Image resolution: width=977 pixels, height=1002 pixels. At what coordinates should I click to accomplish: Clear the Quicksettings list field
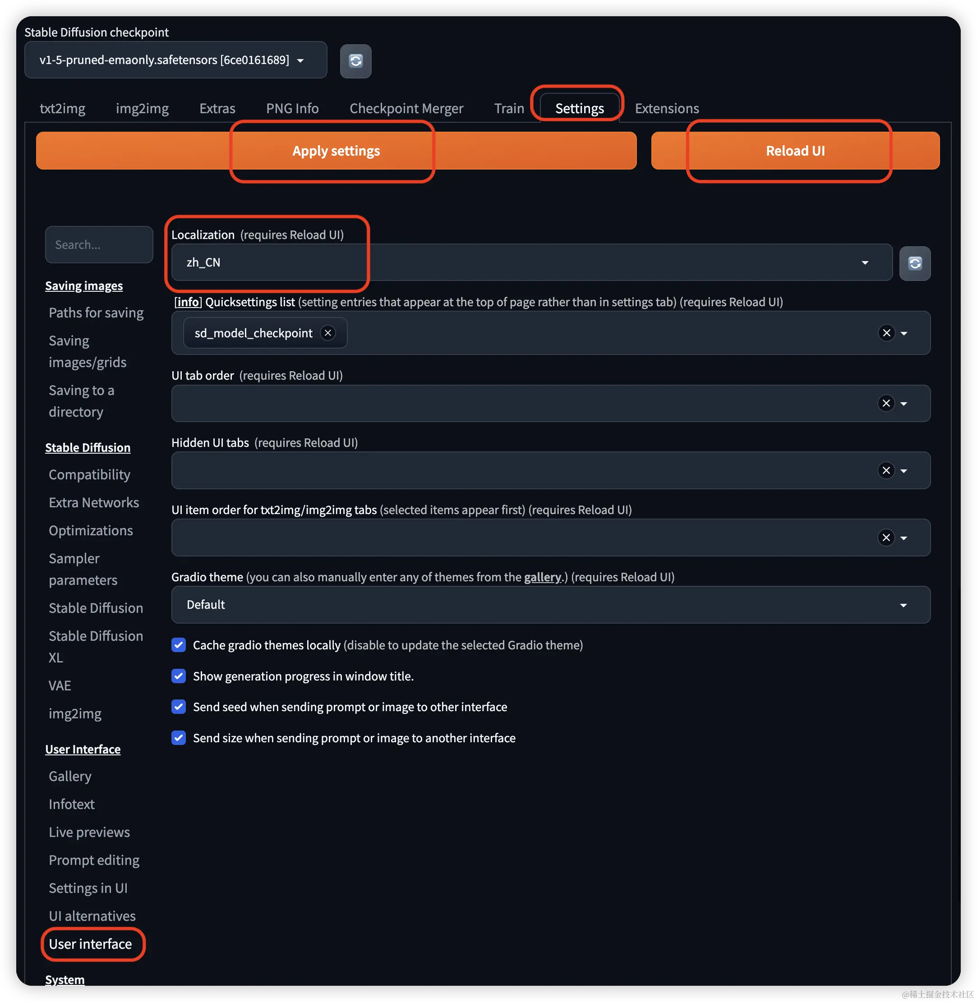coord(886,333)
